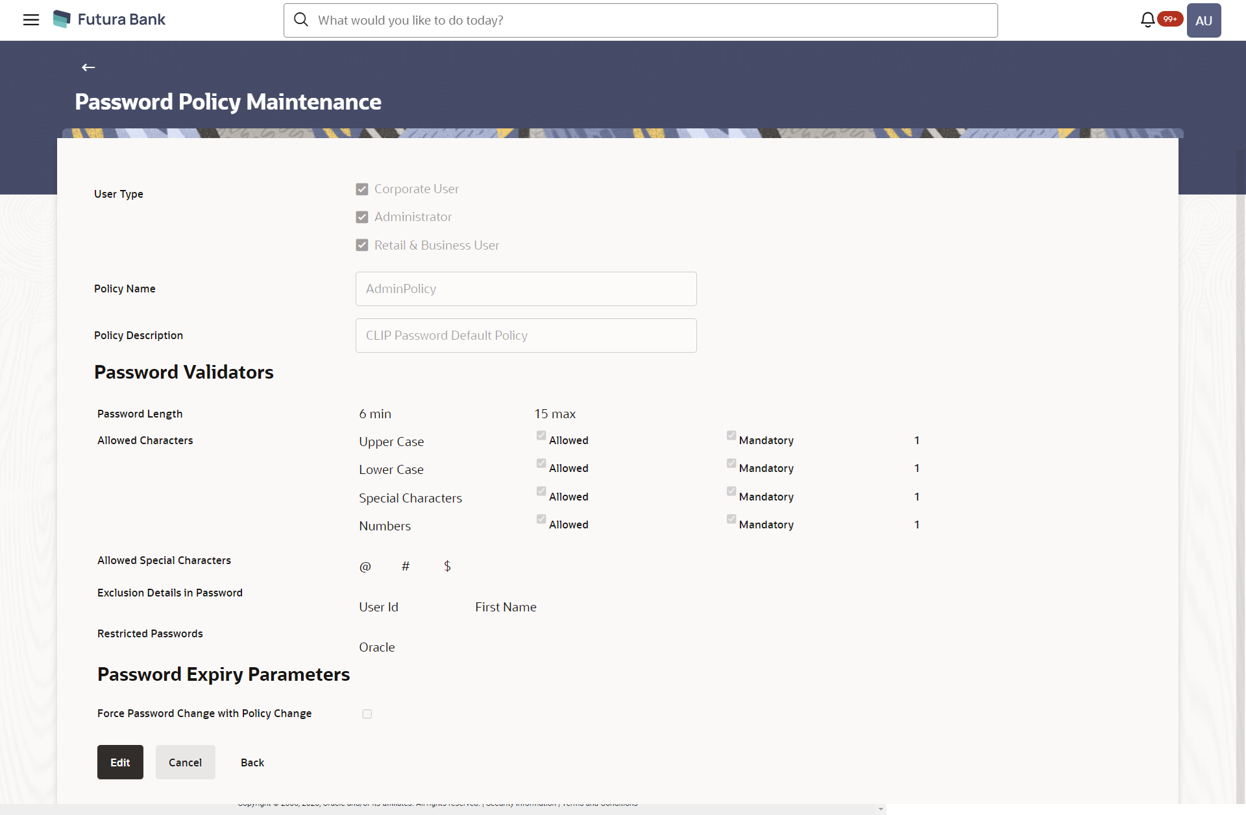Image resolution: width=1246 pixels, height=815 pixels.
Task: Toggle Retail & Business User checkbox
Action: tap(362, 246)
